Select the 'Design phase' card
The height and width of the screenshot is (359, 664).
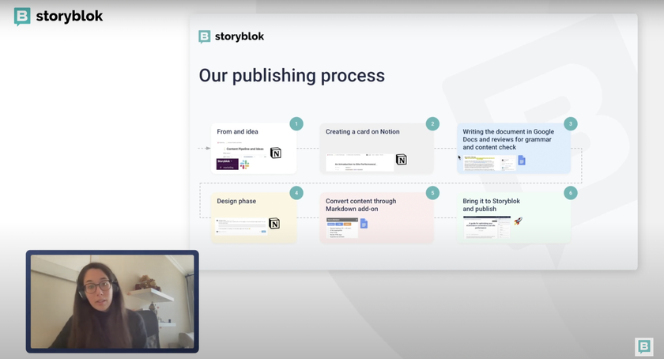254,218
